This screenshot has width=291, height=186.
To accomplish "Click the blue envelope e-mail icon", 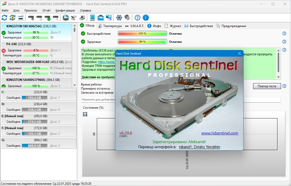I will (101, 18).
